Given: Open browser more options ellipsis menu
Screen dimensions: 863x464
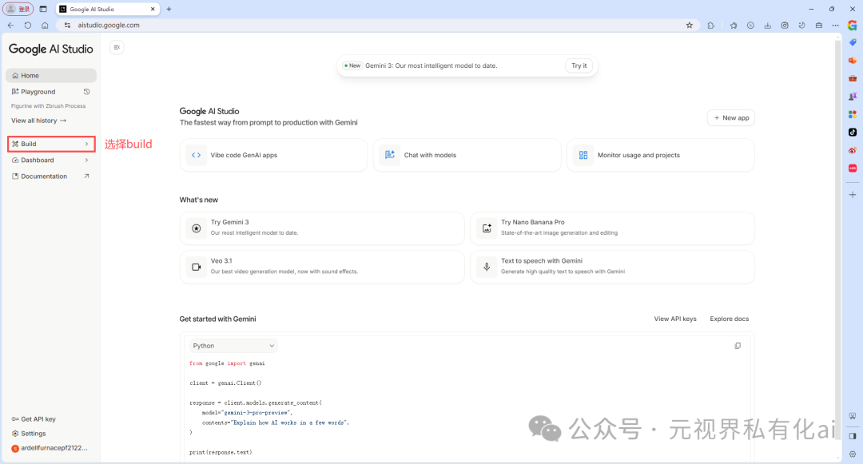Looking at the screenshot, I should coord(836,26).
